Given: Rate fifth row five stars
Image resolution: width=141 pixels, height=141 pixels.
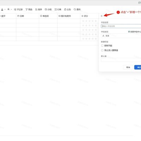Looking at the screenshot, I should pos(96,39).
